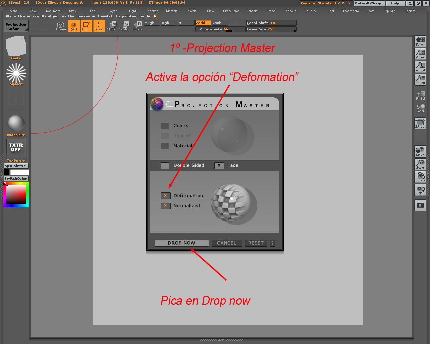Image resolution: width=430 pixels, height=344 pixels.
Task: Select the Scale gyro button in the top toolbar
Action: pos(124,26)
